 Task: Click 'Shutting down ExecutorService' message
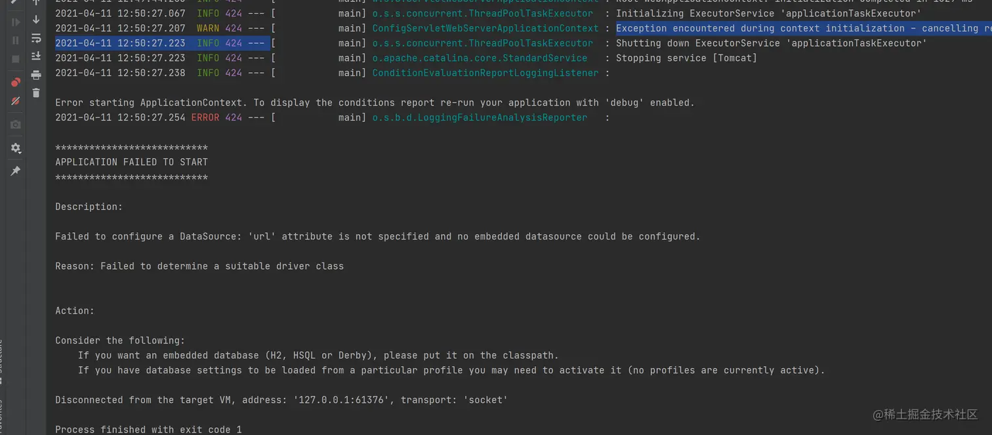coord(772,43)
